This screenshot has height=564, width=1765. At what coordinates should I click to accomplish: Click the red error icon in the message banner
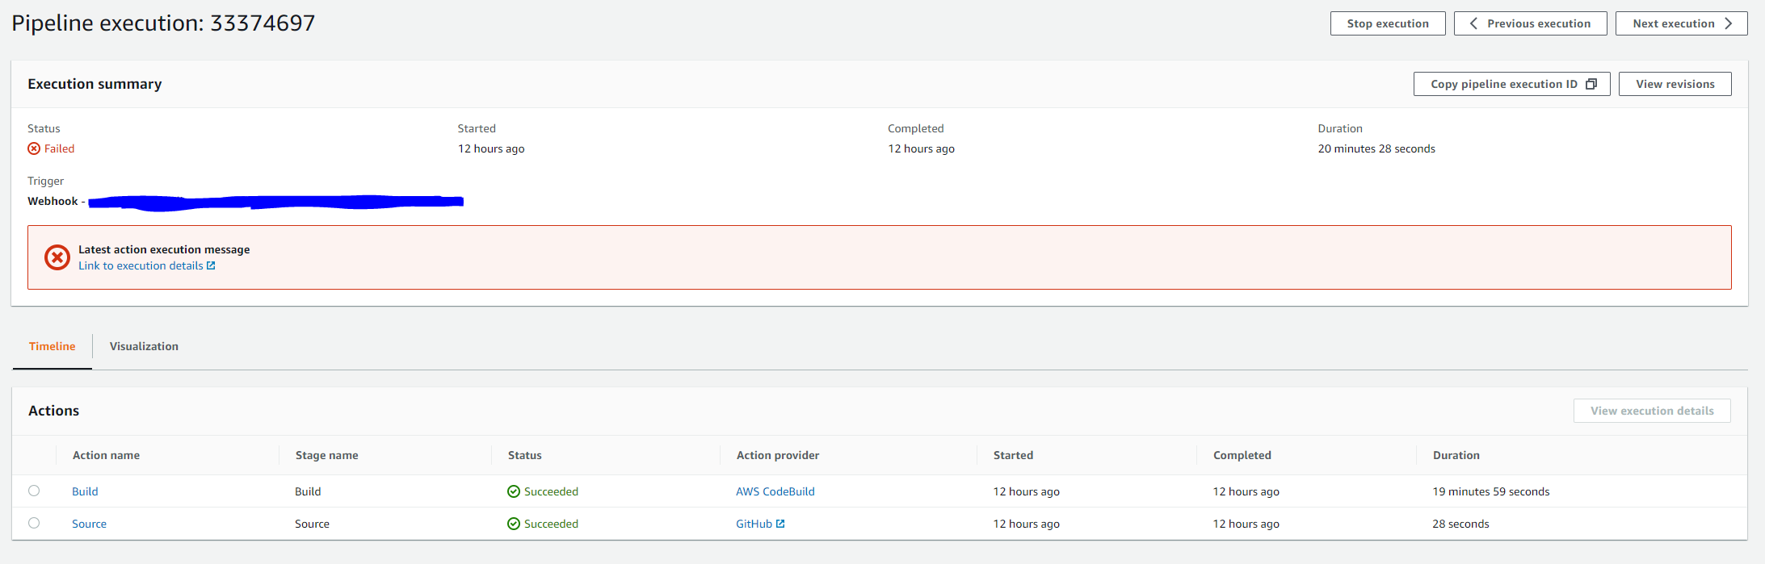click(57, 257)
